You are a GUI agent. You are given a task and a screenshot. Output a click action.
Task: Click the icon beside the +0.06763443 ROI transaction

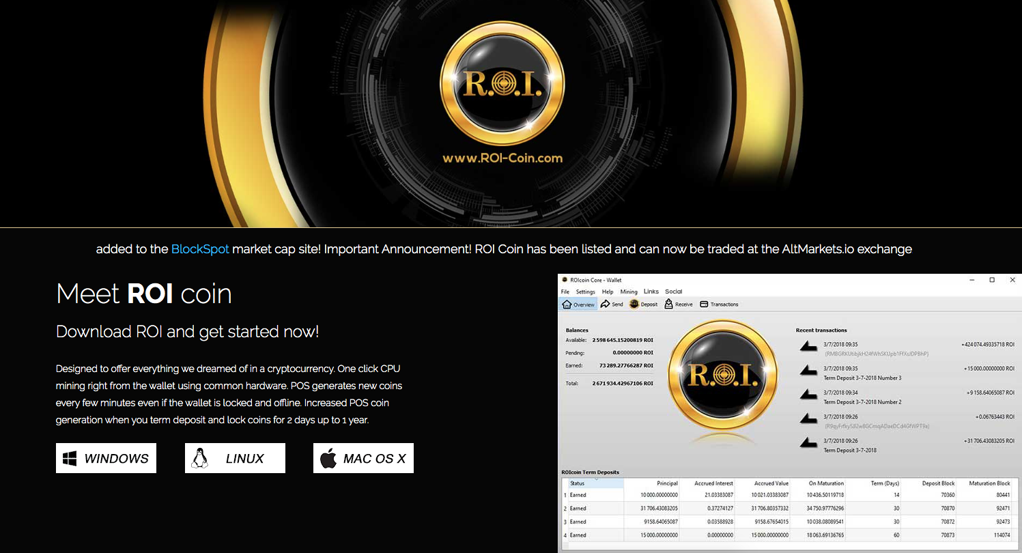tap(809, 419)
